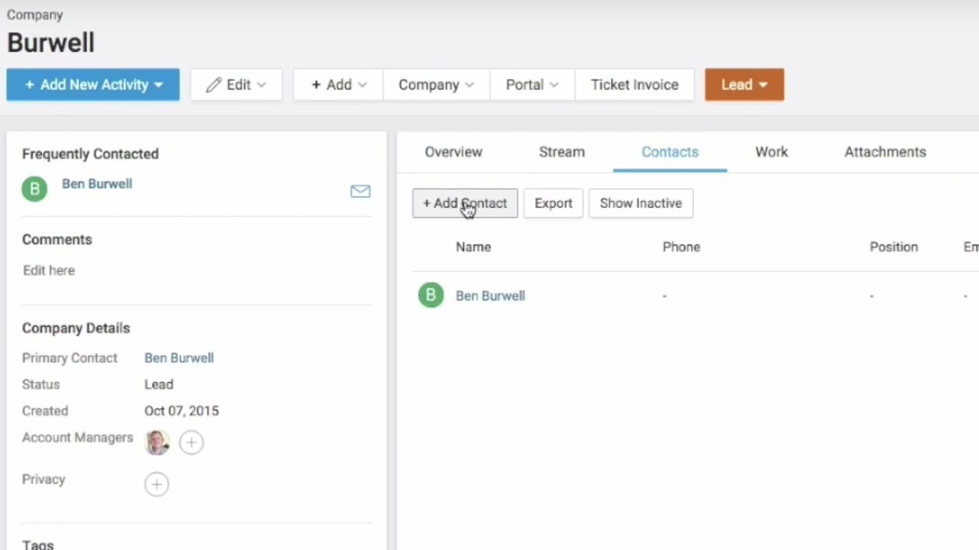Go to the Work tab
Image resolution: width=979 pixels, height=550 pixels.
(771, 152)
